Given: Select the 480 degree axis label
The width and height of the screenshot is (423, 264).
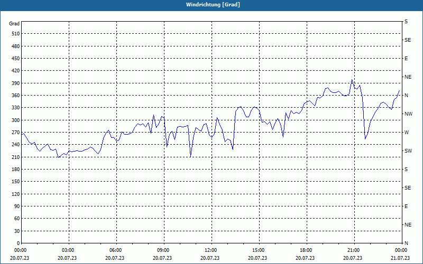Looking at the screenshot, I should point(15,46).
